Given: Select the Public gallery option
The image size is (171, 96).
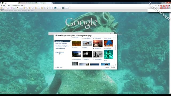Looking at the screenshot, I should pos(63,41).
